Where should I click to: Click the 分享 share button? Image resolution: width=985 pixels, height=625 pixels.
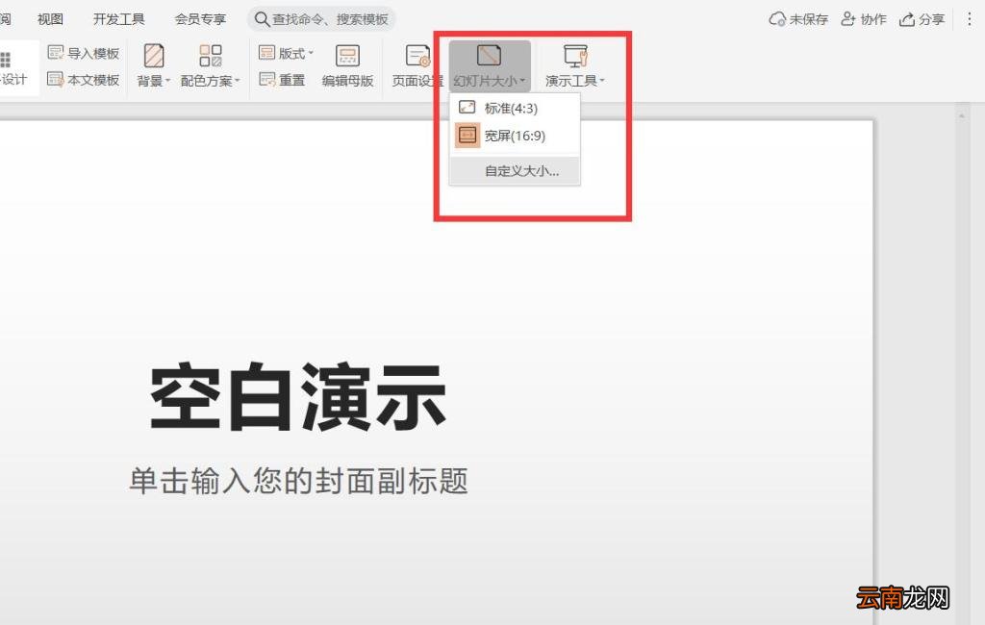click(922, 19)
